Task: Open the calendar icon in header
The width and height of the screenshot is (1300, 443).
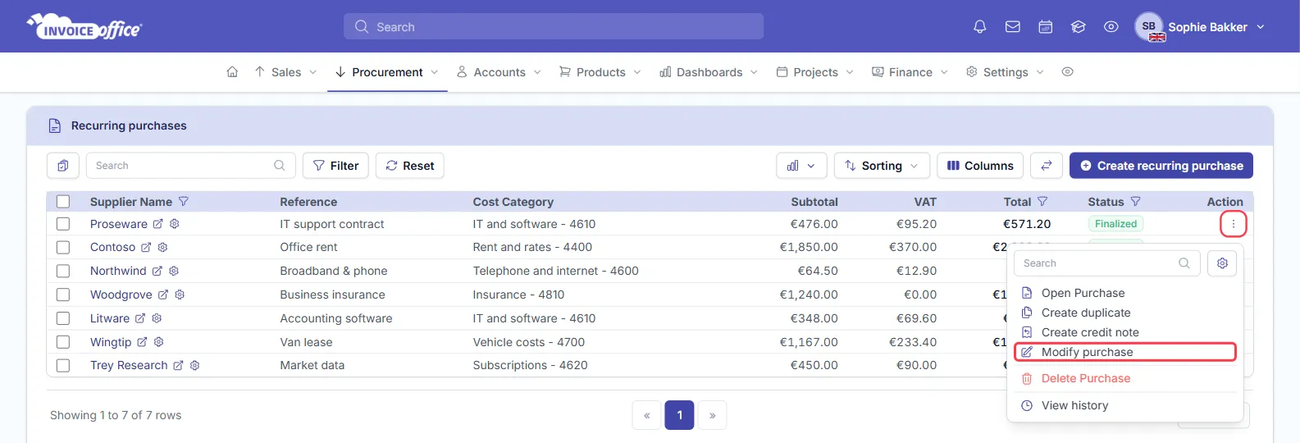Action: click(x=1046, y=27)
